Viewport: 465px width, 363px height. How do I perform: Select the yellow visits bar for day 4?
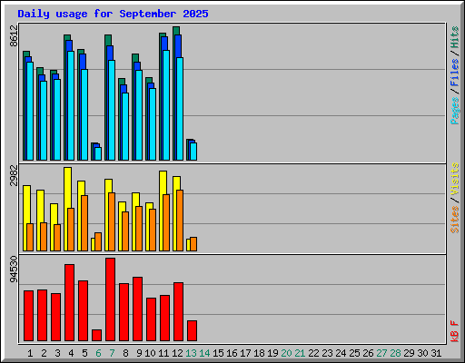coord(68,188)
